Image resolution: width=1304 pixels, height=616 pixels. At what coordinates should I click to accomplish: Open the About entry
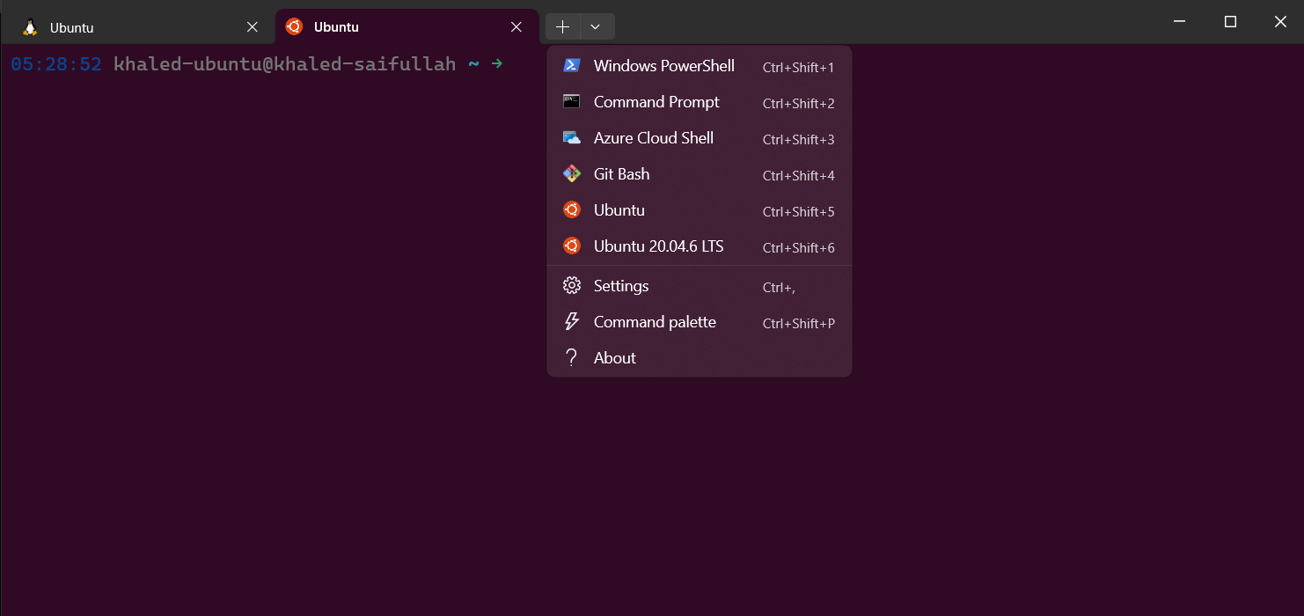pos(700,358)
